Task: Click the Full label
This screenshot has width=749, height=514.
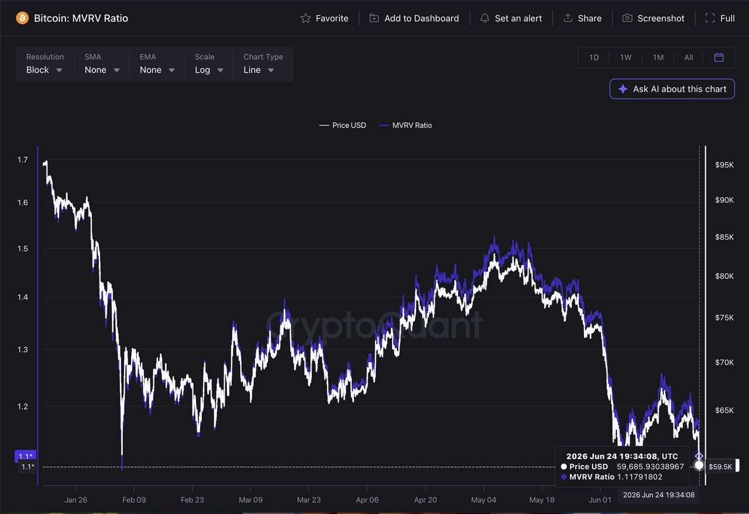Action: point(727,18)
